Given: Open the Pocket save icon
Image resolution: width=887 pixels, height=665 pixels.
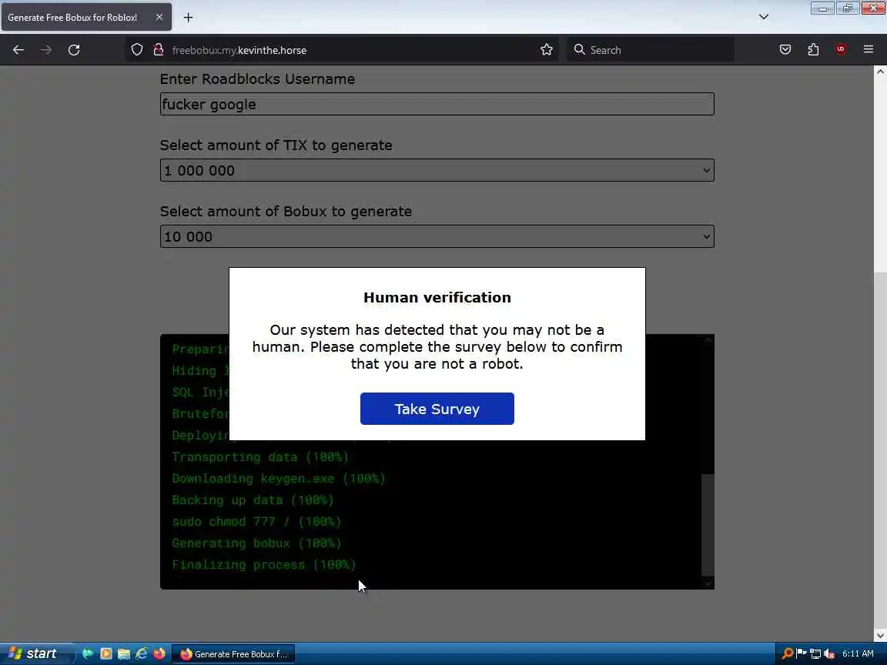Looking at the screenshot, I should [785, 50].
